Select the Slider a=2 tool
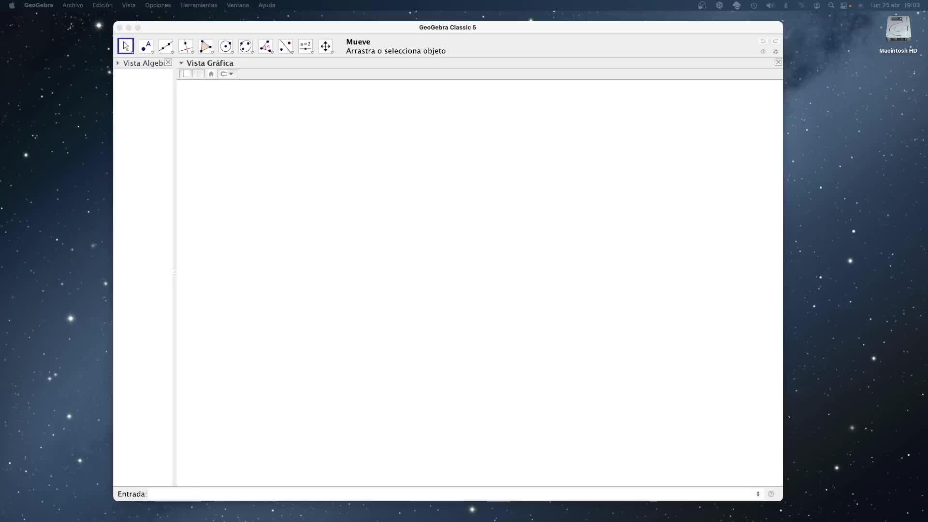Screen dimensions: 928x522 click(305, 46)
